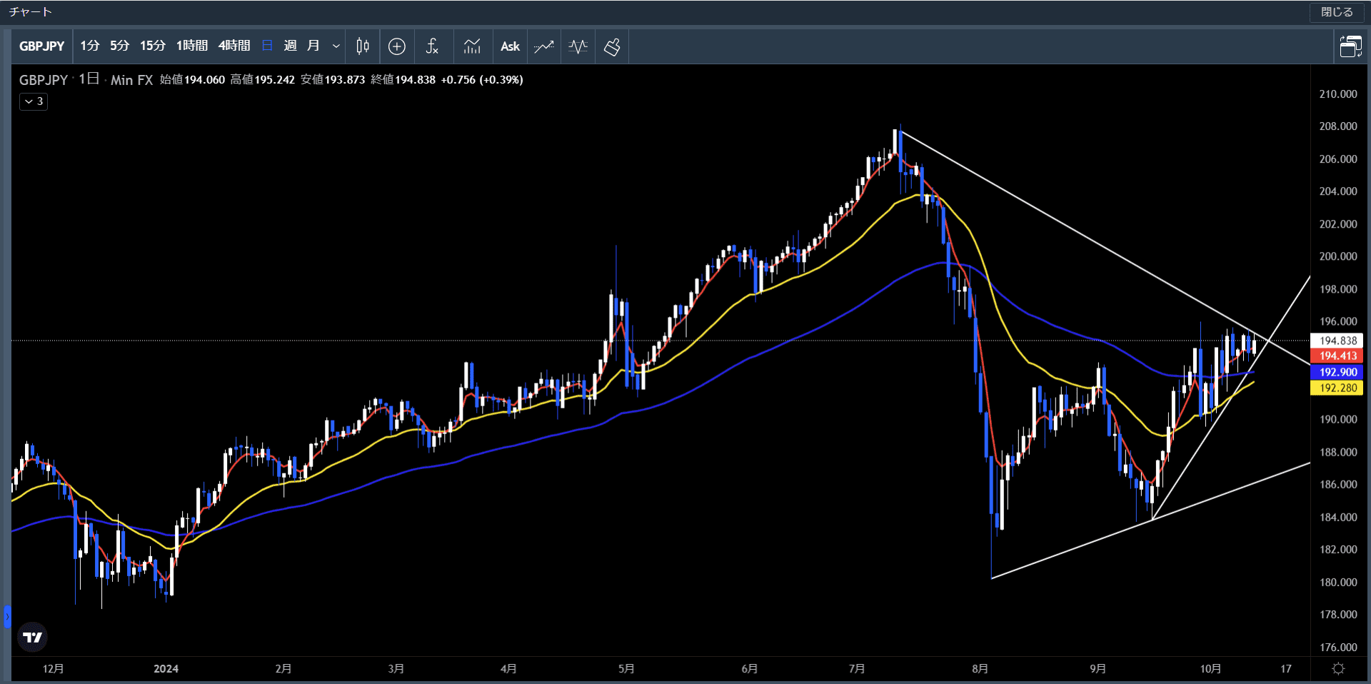Expand the 3 indicators legend
The height and width of the screenshot is (684, 1371).
(x=34, y=101)
